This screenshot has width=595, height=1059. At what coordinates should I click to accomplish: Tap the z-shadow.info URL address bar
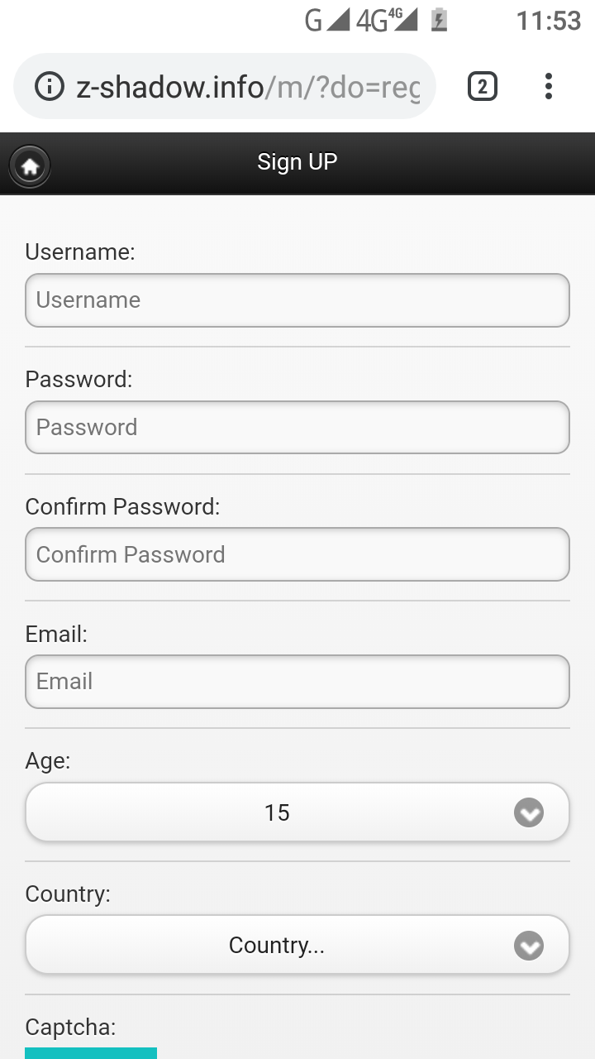(x=248, y=86)
